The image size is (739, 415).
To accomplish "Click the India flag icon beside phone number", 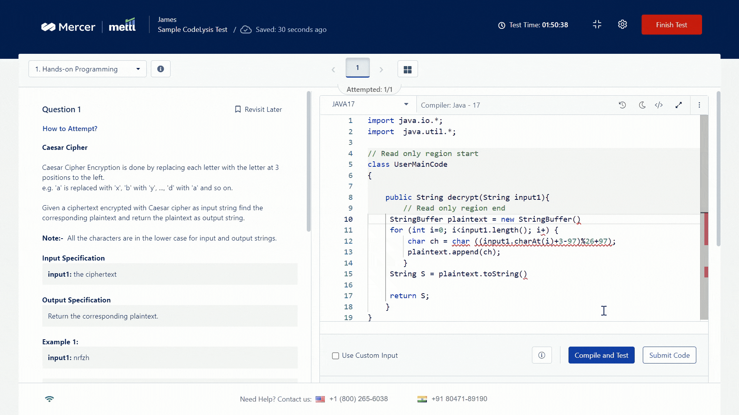I will [x=422, y=399].
